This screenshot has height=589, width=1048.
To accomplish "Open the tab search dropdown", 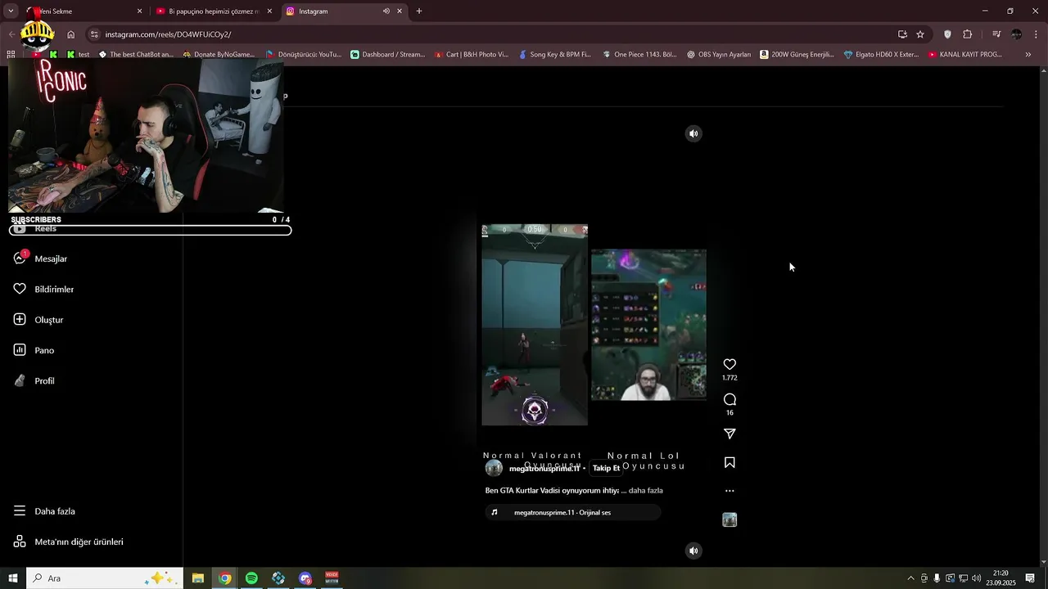I will pyautogui.click(x=11, y=11).
